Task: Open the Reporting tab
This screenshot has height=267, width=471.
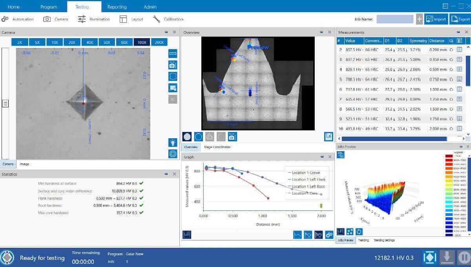Action: coord(117,7)
